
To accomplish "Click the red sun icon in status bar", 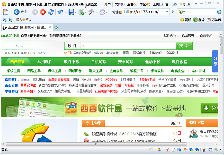I will click(x=185, y=149).
